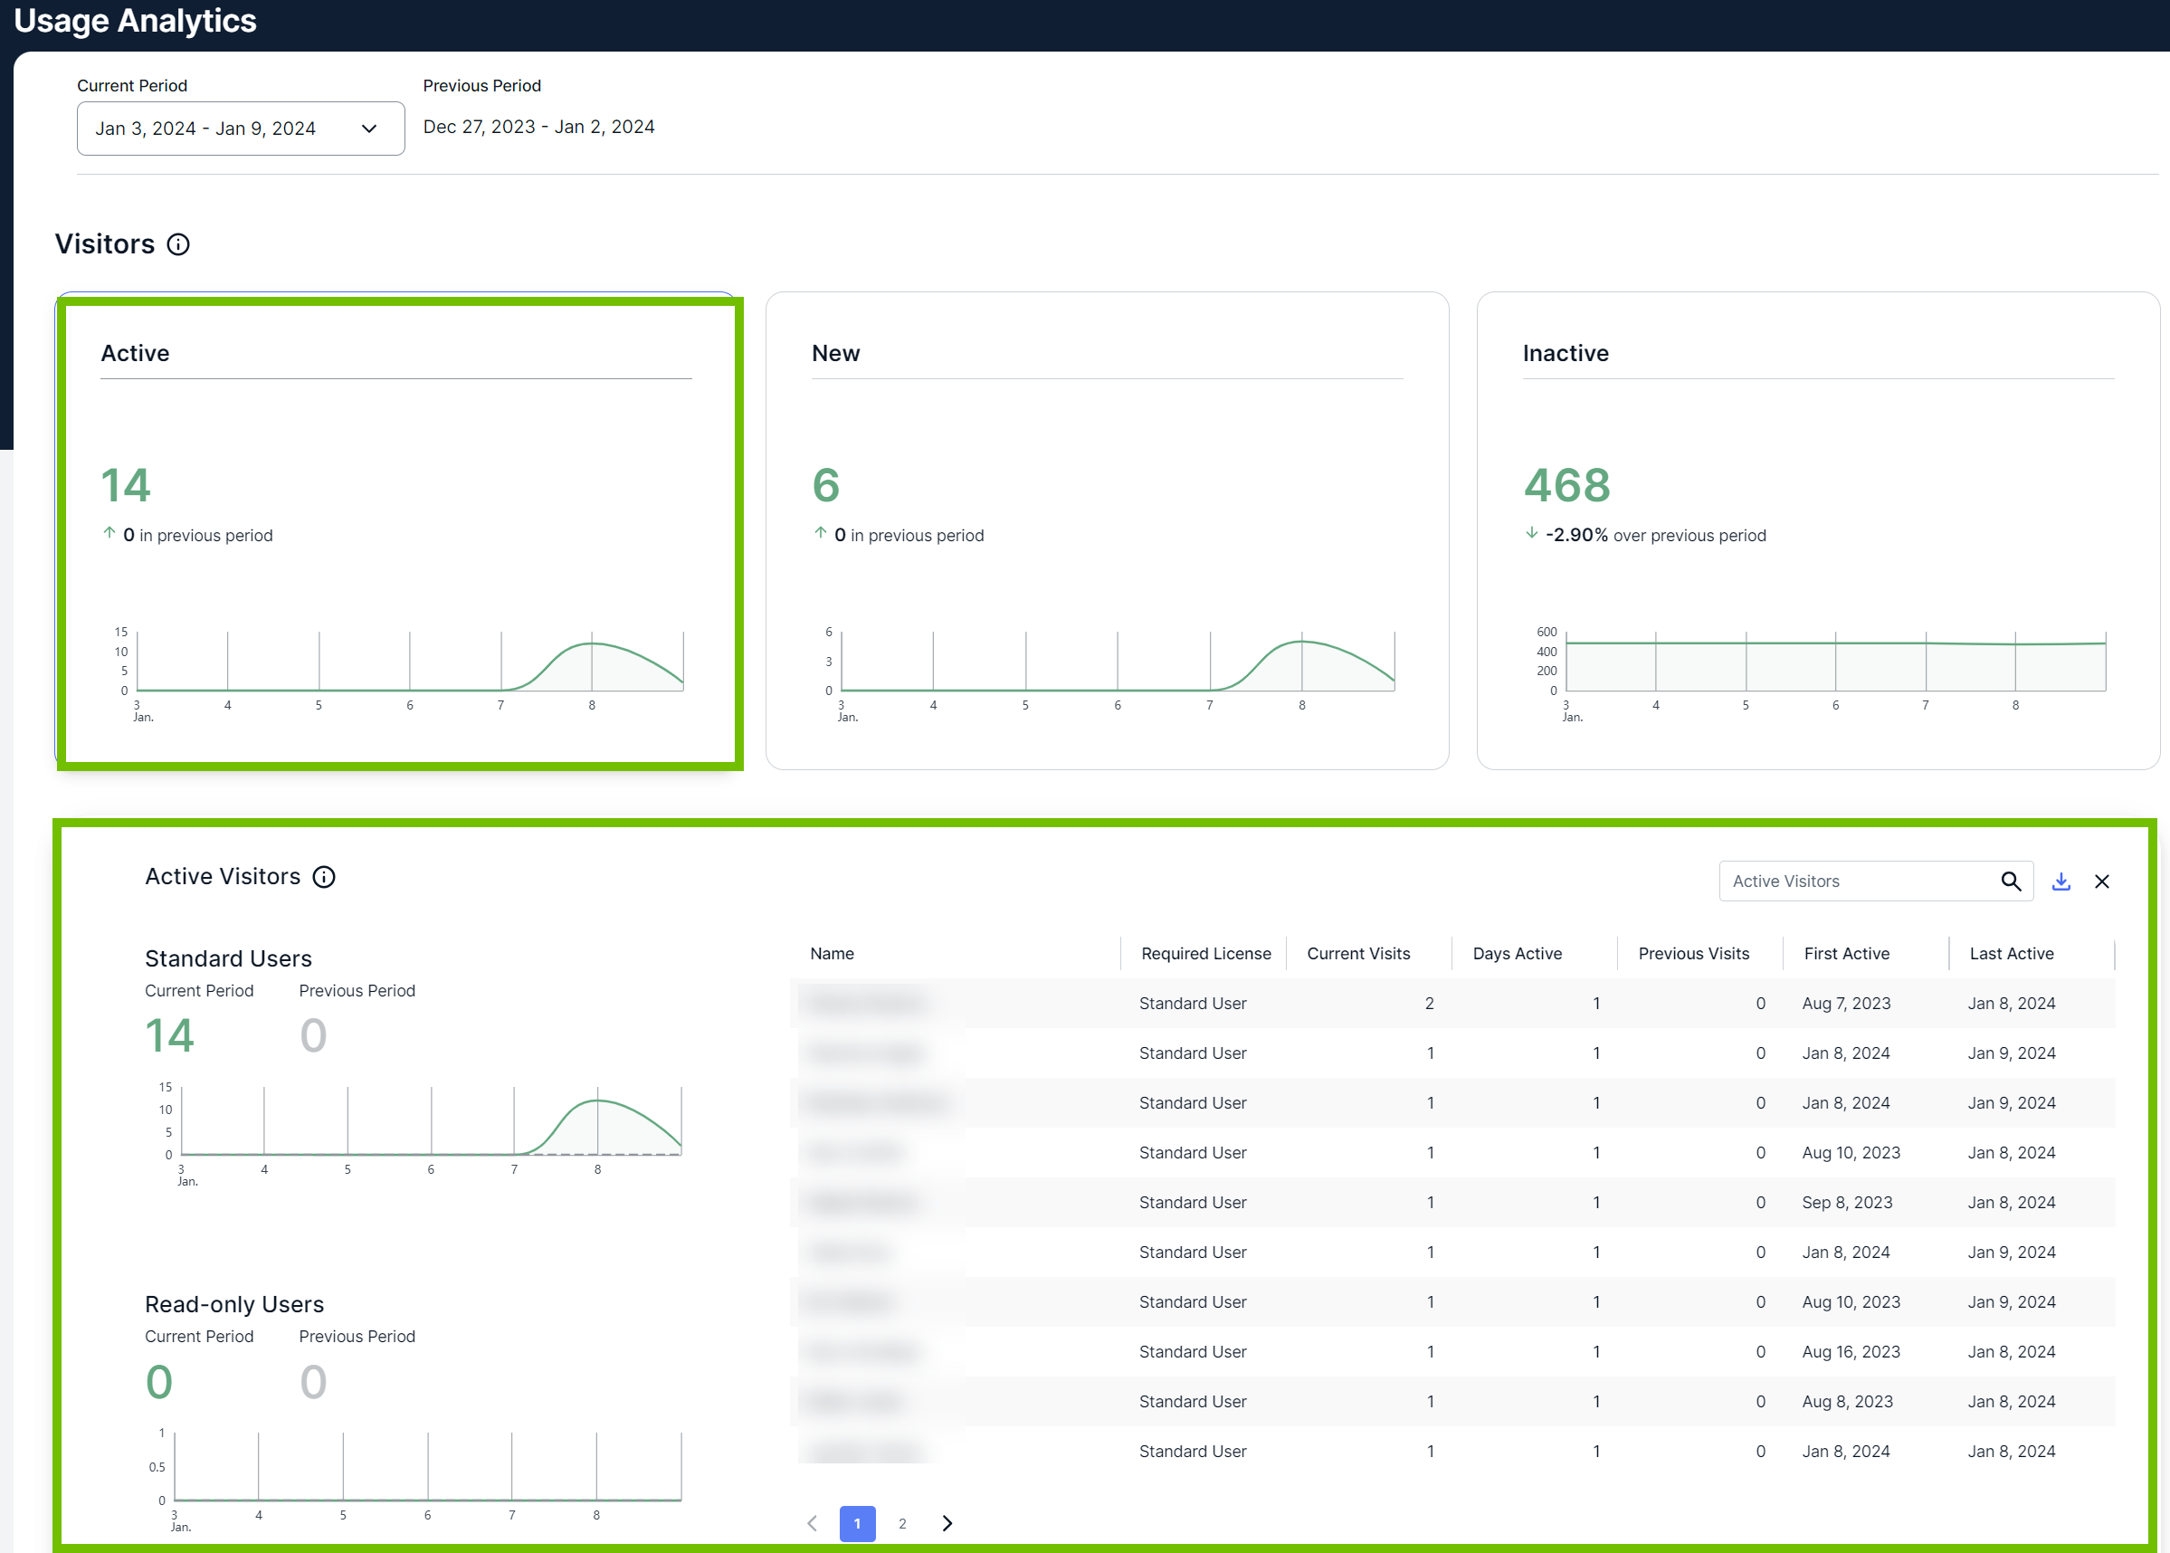Open the Visitors info tooltip icon
The width and height of the screenshot is (2170, 1553).
[x=177, y=245]
